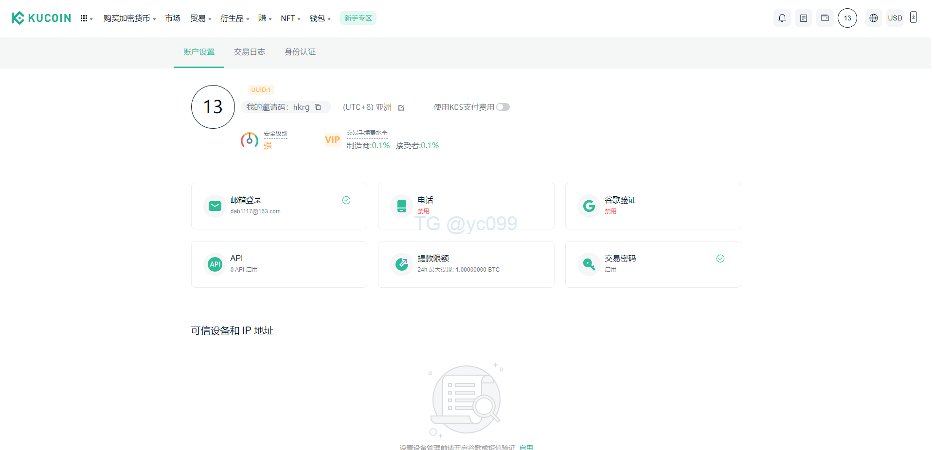Viewport: 934px width, 450px height.
Task: Open the wallet assets icon in header
Action: (x=825, y=18)
